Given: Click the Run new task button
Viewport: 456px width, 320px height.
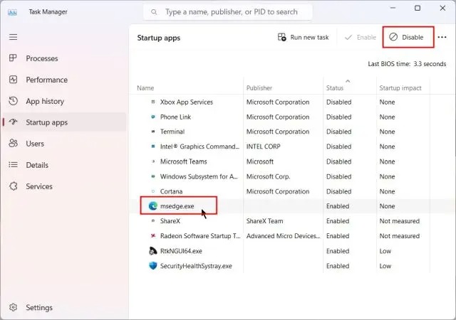Looking at the screenshot, I should pos(303,37).
